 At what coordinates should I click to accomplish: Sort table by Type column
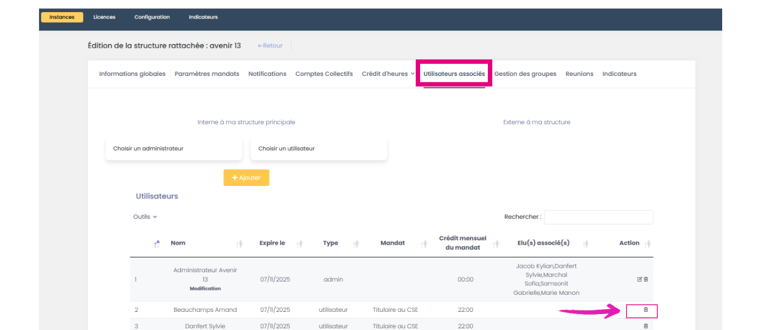[356, 244]
